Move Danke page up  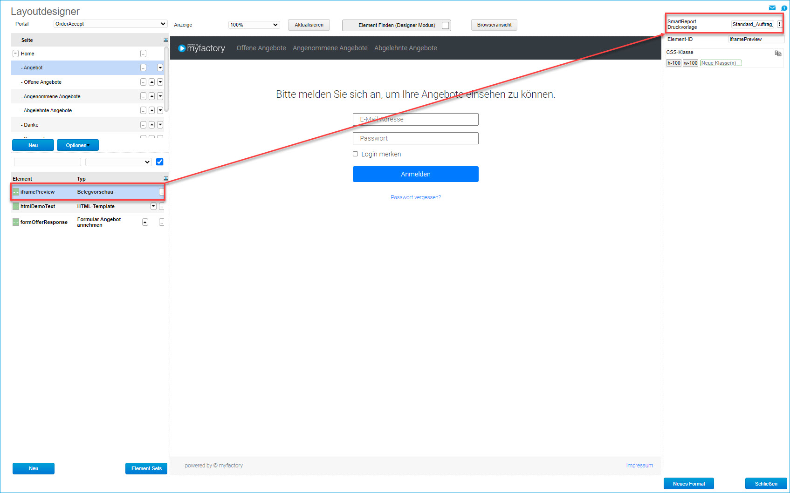point(151,125)
